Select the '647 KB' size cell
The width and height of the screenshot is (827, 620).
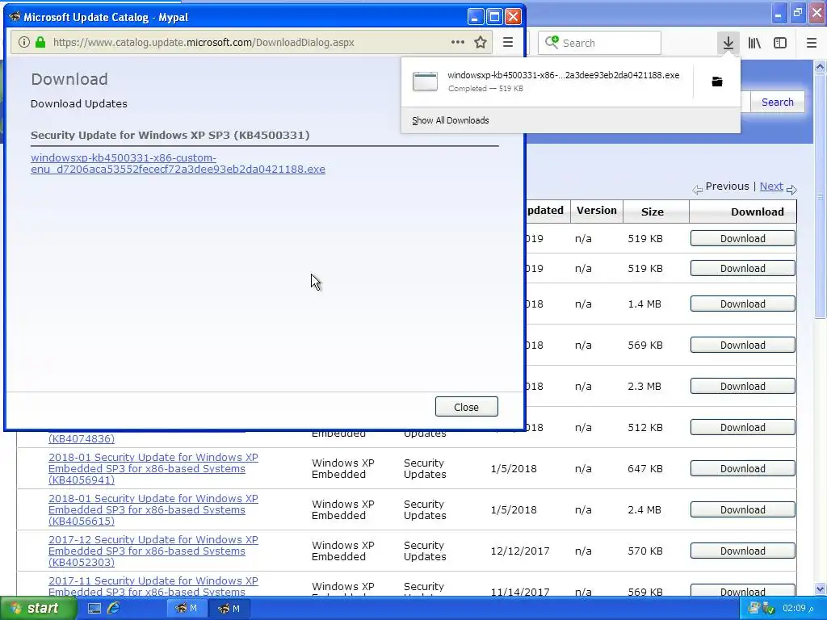645,469
